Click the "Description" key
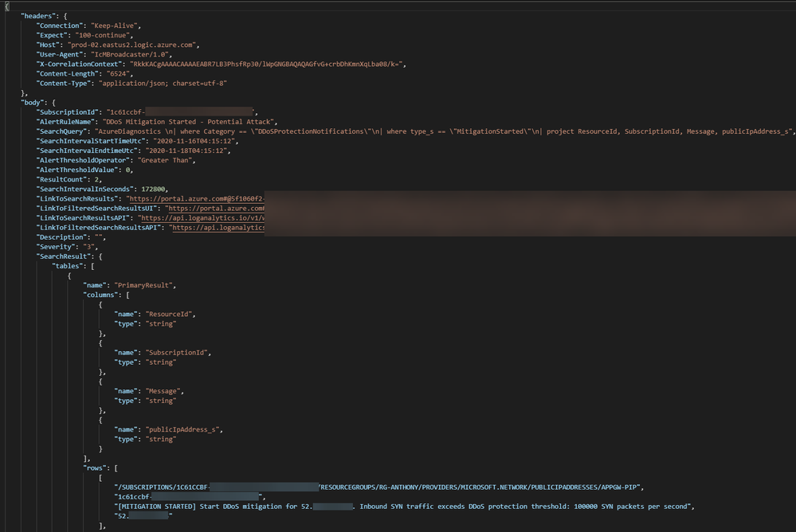This screenshot has height=532, width=796. 61,237
